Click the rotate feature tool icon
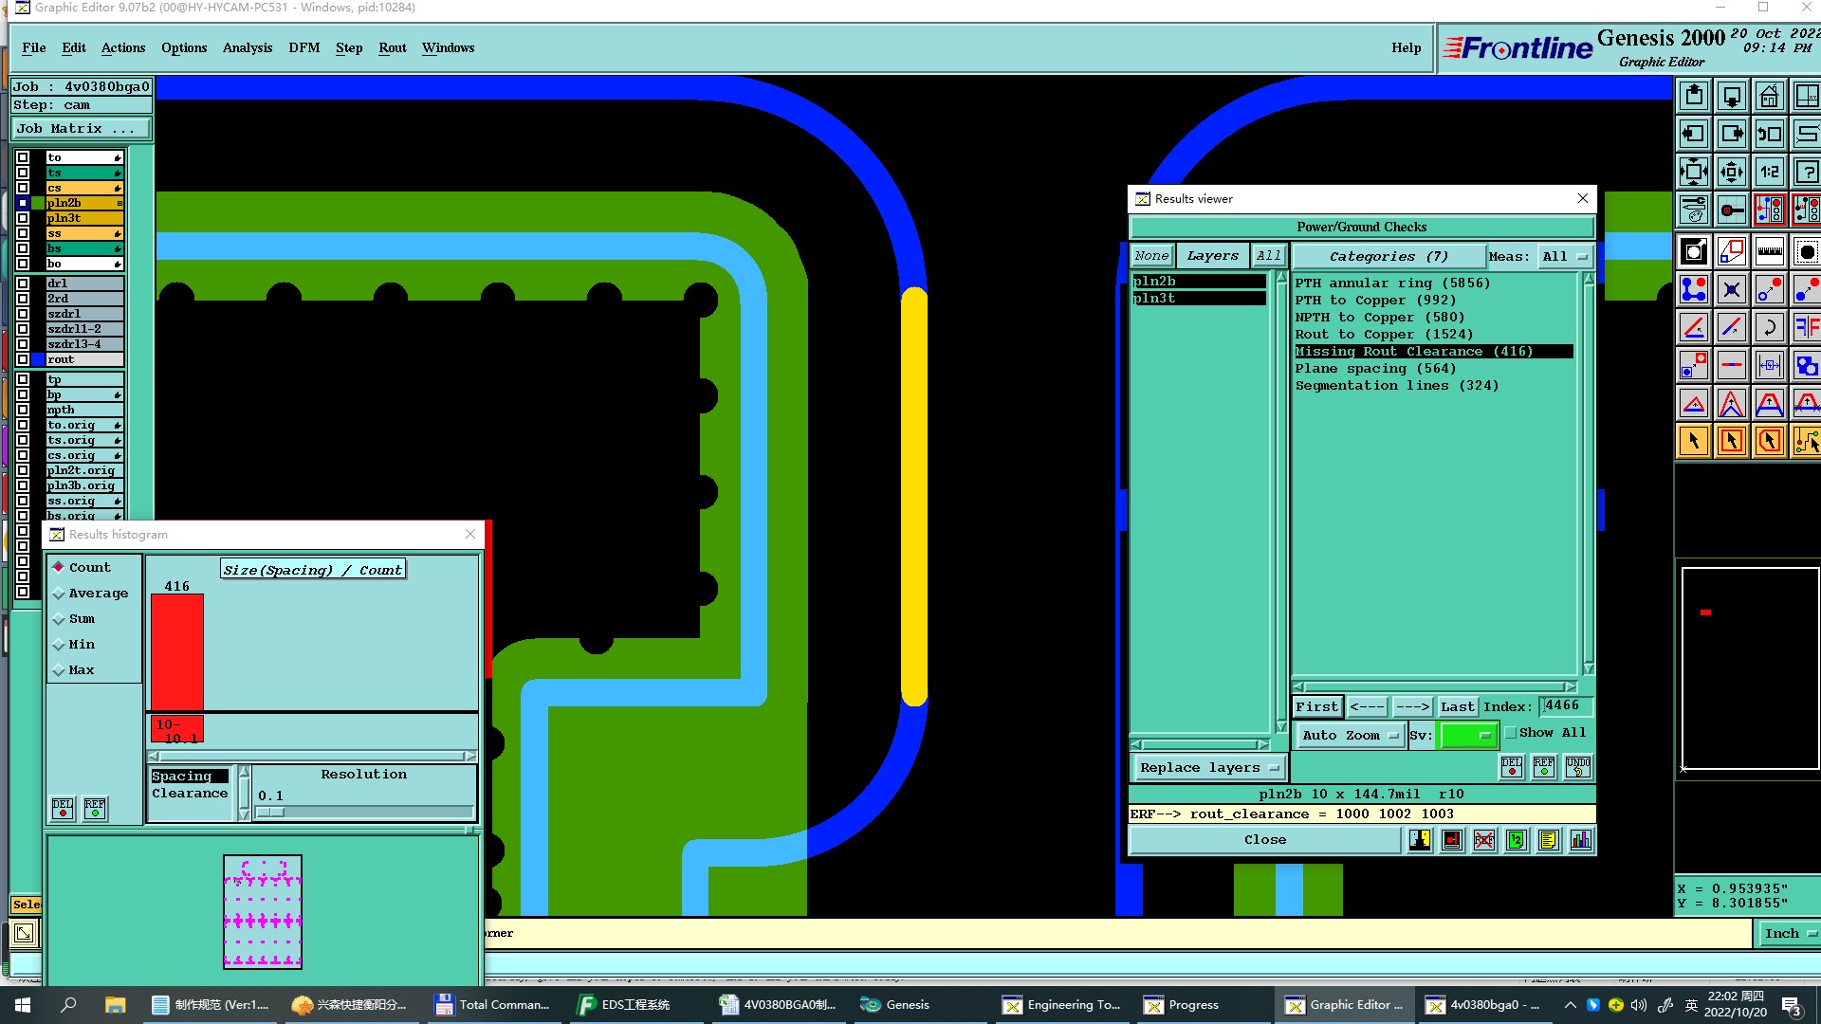Viewport: 1821px width, 1024px height. tap(1769, 328)
